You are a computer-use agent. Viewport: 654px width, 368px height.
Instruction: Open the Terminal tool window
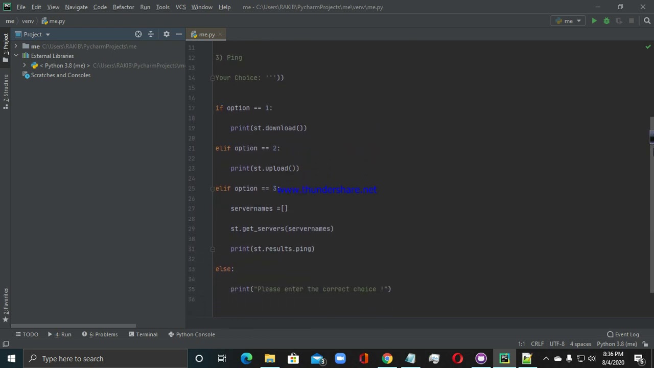tap(143, 334)
